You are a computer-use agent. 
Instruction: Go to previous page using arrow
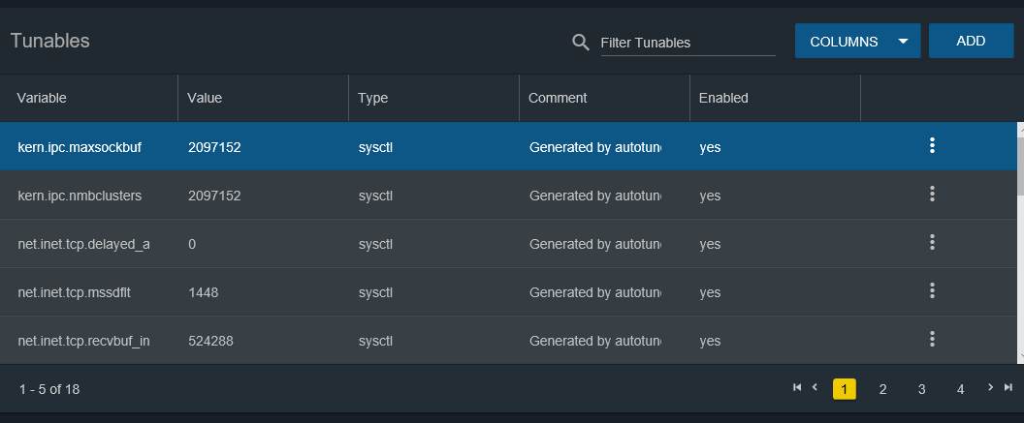tap(815, 387)
